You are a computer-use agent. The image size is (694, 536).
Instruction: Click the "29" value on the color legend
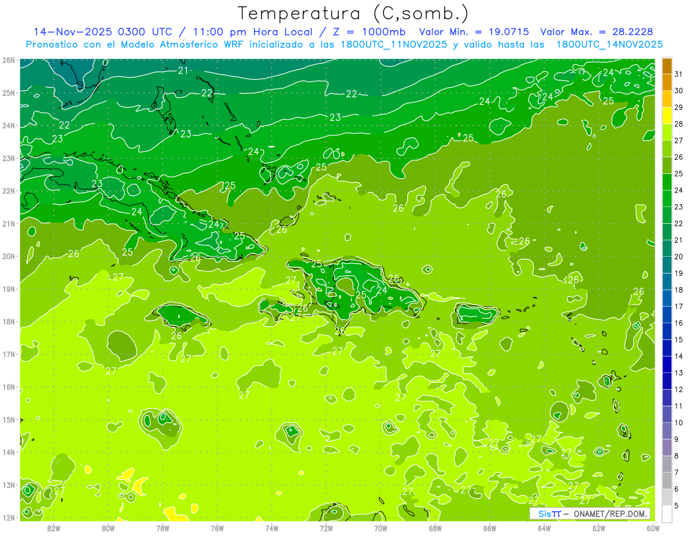click(679, 107)
